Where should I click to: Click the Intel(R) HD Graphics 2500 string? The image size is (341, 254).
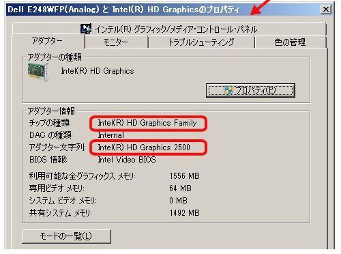(x=144, y=147)
